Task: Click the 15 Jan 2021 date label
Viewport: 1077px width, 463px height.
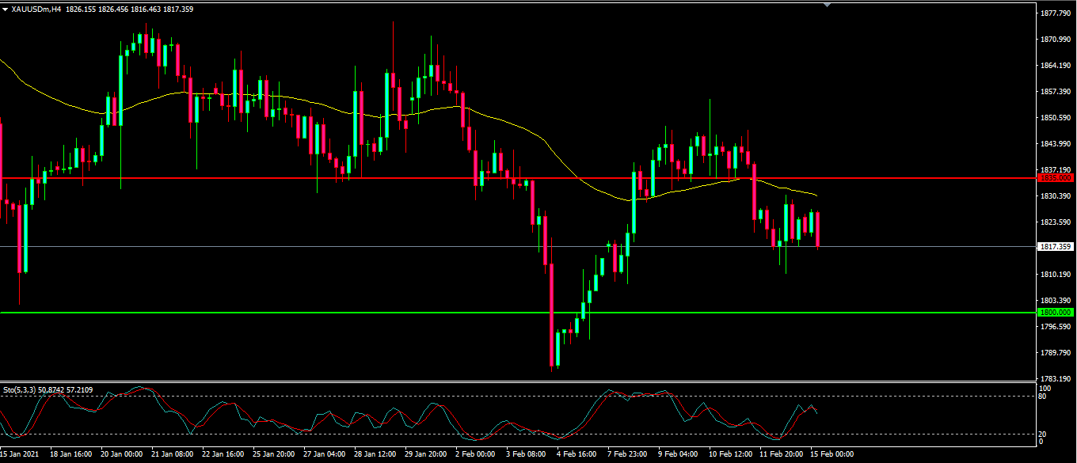Action: point(19,455)
